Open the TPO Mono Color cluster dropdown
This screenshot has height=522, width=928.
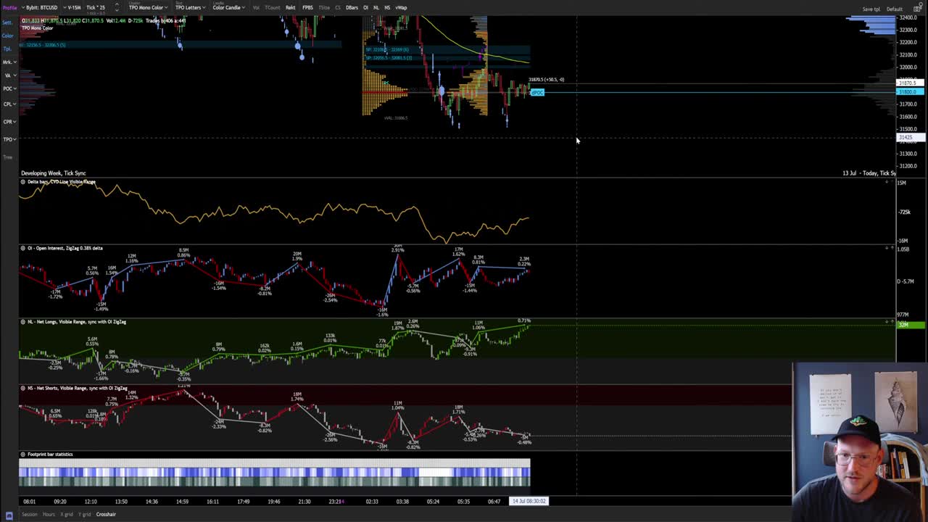coord(148,7)
